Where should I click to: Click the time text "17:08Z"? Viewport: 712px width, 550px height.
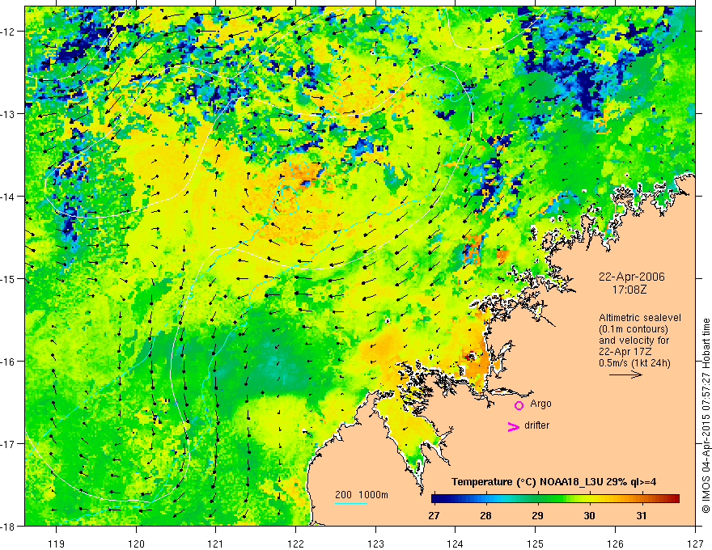tap(629, 290)
